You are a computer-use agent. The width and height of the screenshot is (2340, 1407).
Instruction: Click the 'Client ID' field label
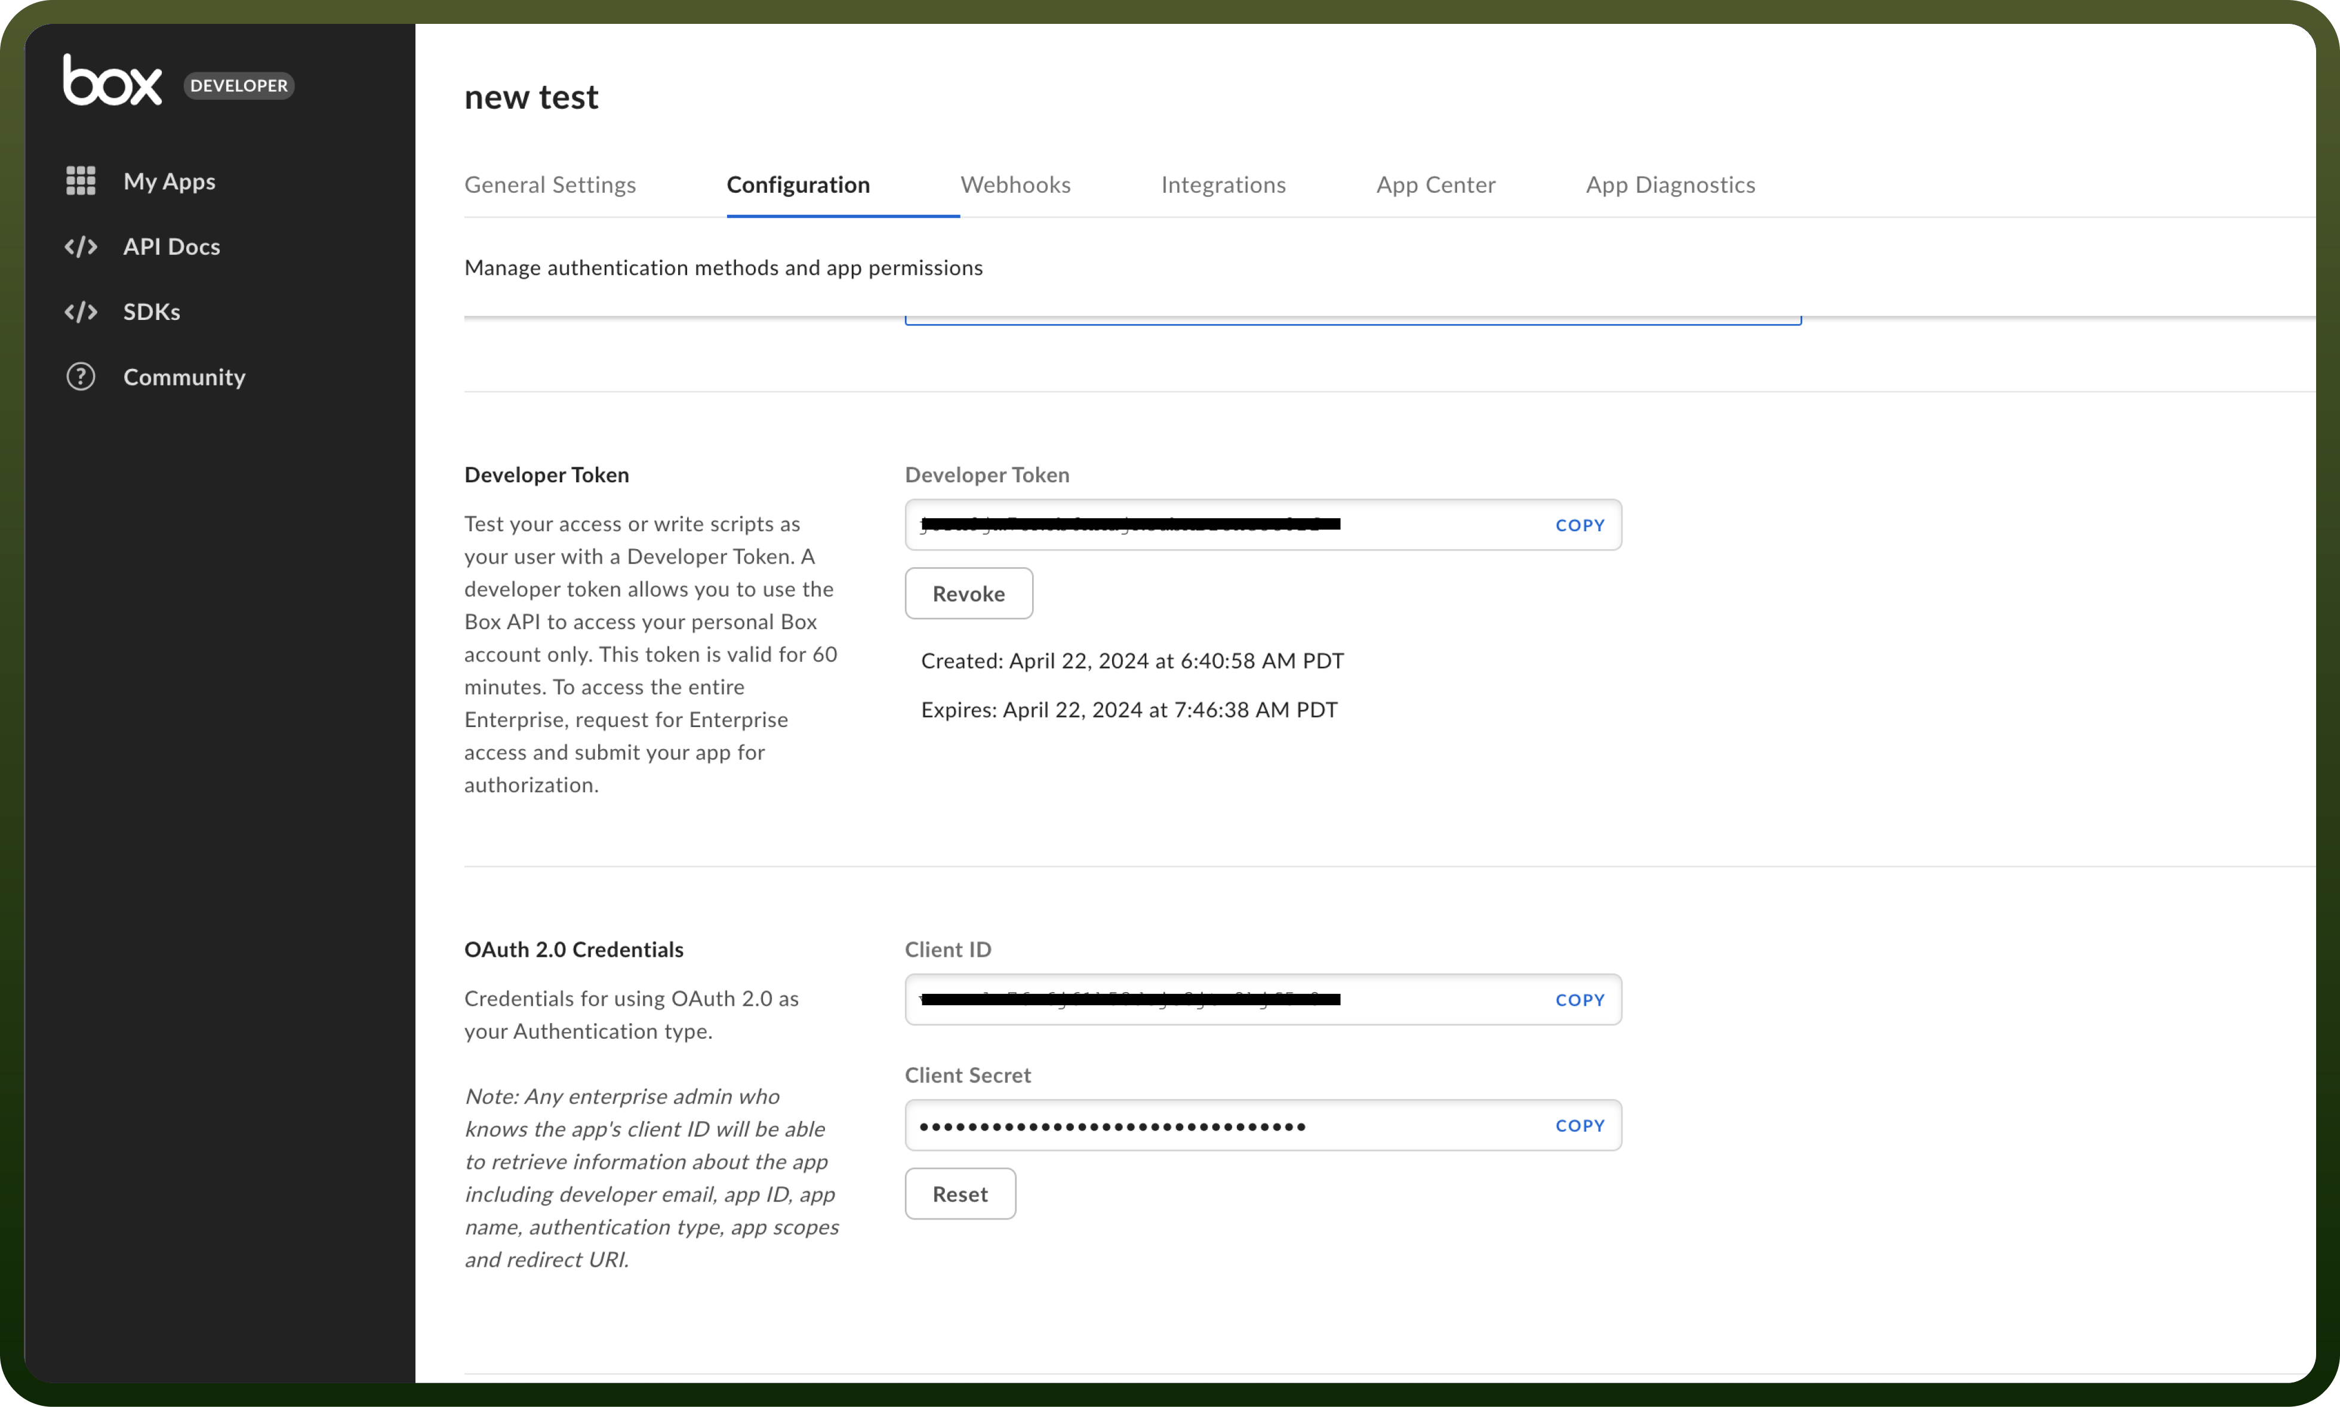[948, 949]
